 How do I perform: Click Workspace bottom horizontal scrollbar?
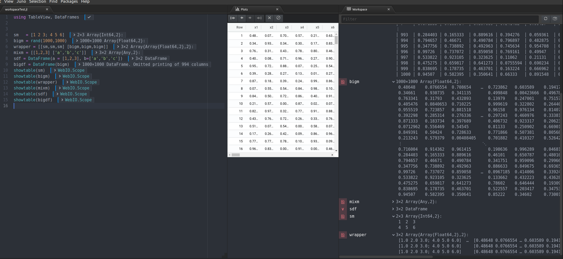(x=386, y=257)
